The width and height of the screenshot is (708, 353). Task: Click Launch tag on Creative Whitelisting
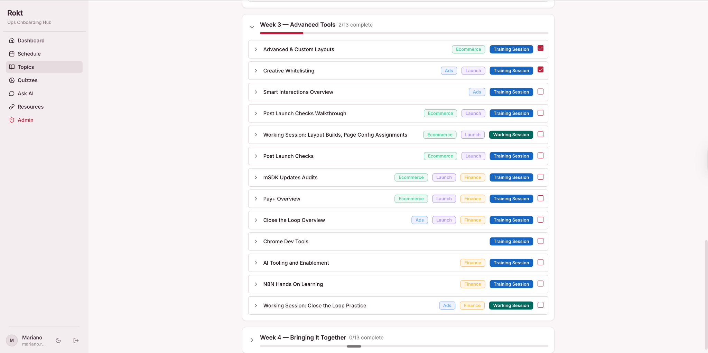[x=473, y=71]
